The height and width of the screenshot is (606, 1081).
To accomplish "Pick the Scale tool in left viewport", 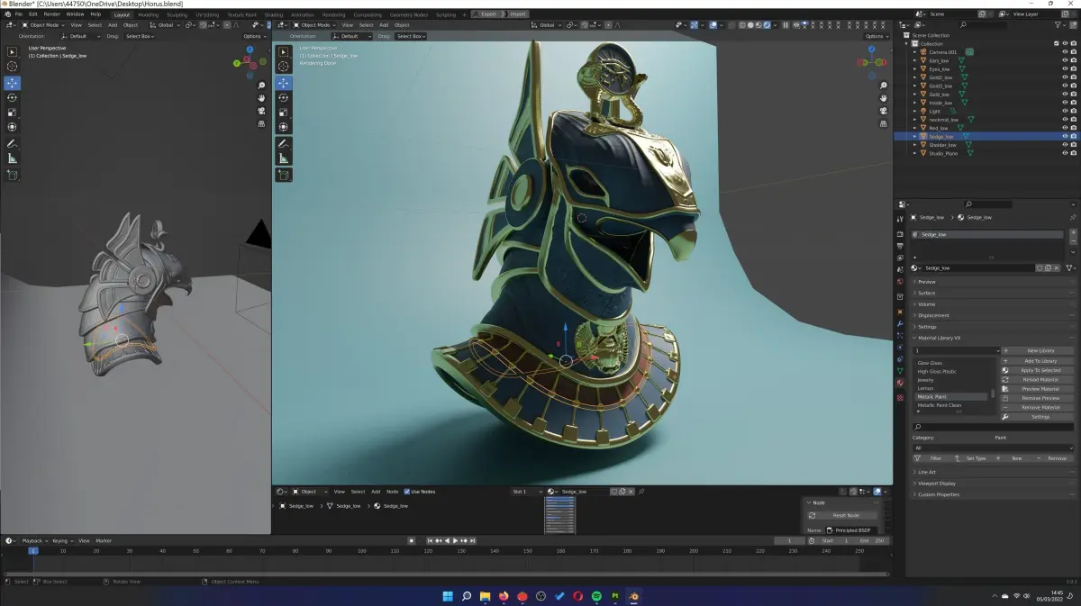I will pos(13,113).
